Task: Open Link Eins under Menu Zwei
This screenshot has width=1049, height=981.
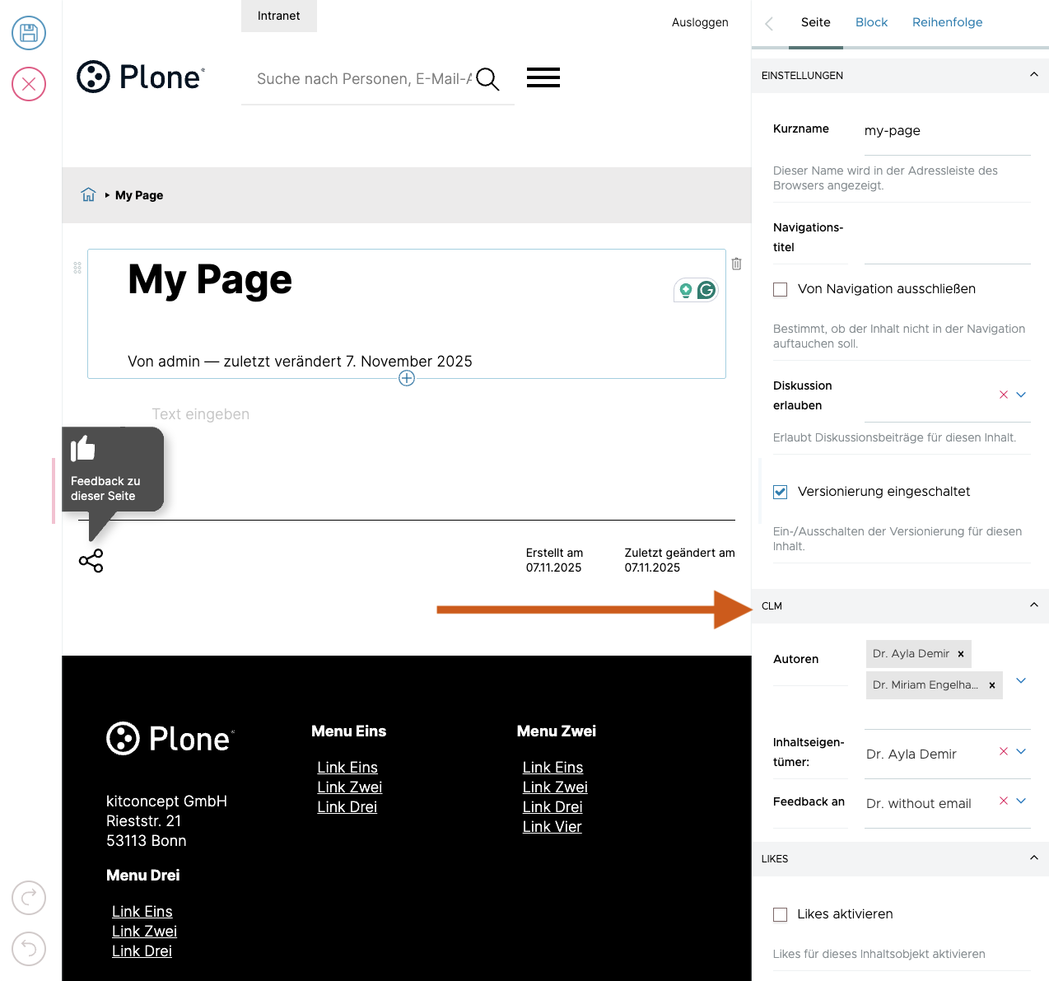Action: click(x=552, y=768)
